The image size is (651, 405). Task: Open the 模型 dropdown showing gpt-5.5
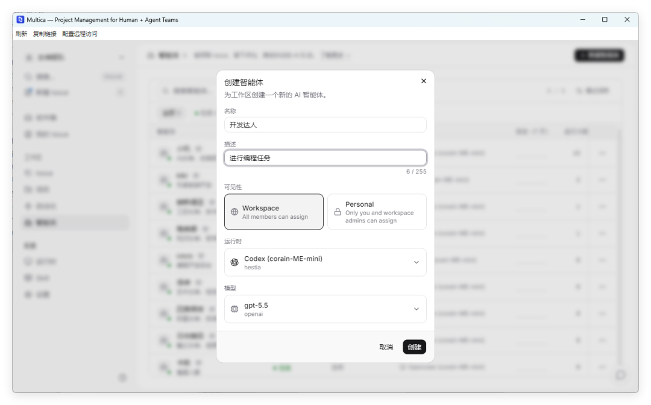tap(325, 309)
